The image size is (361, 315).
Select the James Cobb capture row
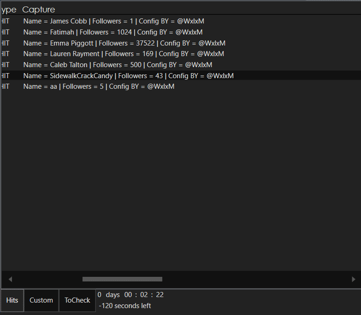click(x=113, y=21)
